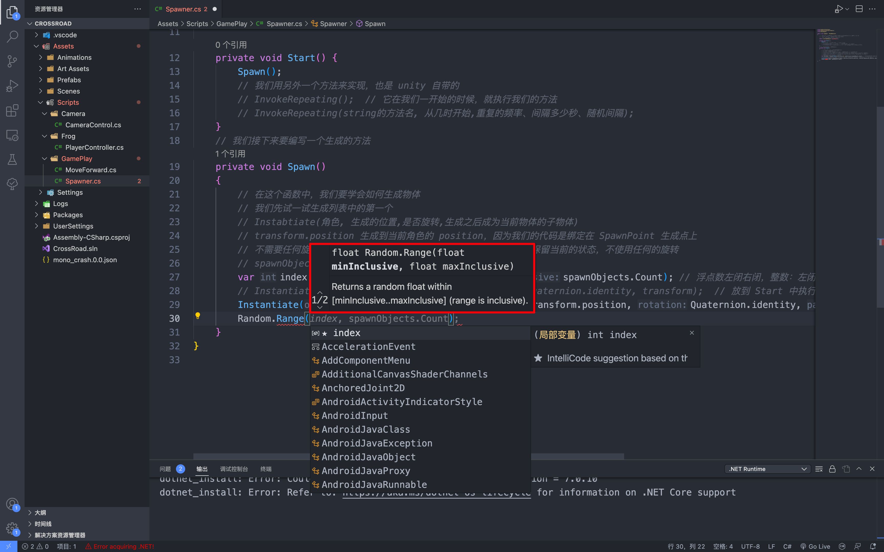
Task: Open the .NET Runtime output channel dropdown
Action: click(767, 469)
